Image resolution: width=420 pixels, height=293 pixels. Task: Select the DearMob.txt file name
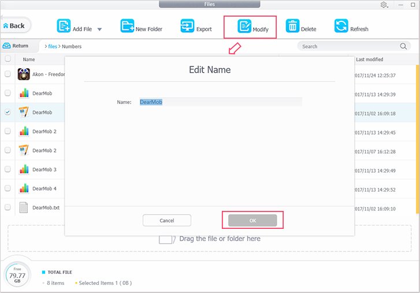coord(46,207)
